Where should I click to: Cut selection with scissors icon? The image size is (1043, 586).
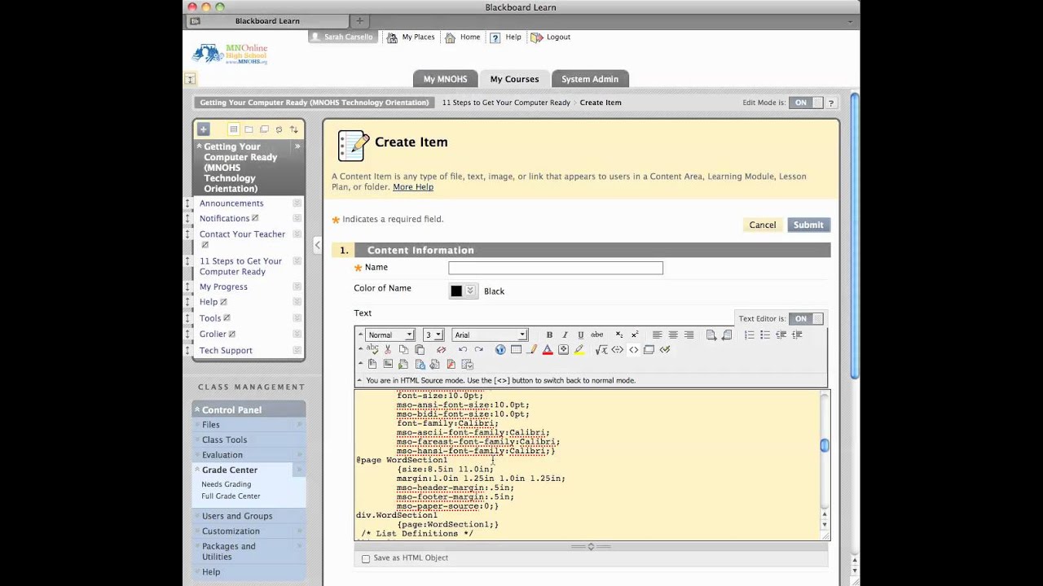pos(388,349)
